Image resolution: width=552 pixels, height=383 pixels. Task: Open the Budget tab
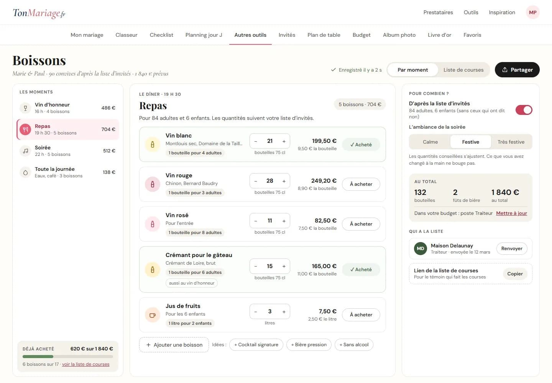point(361,35)
